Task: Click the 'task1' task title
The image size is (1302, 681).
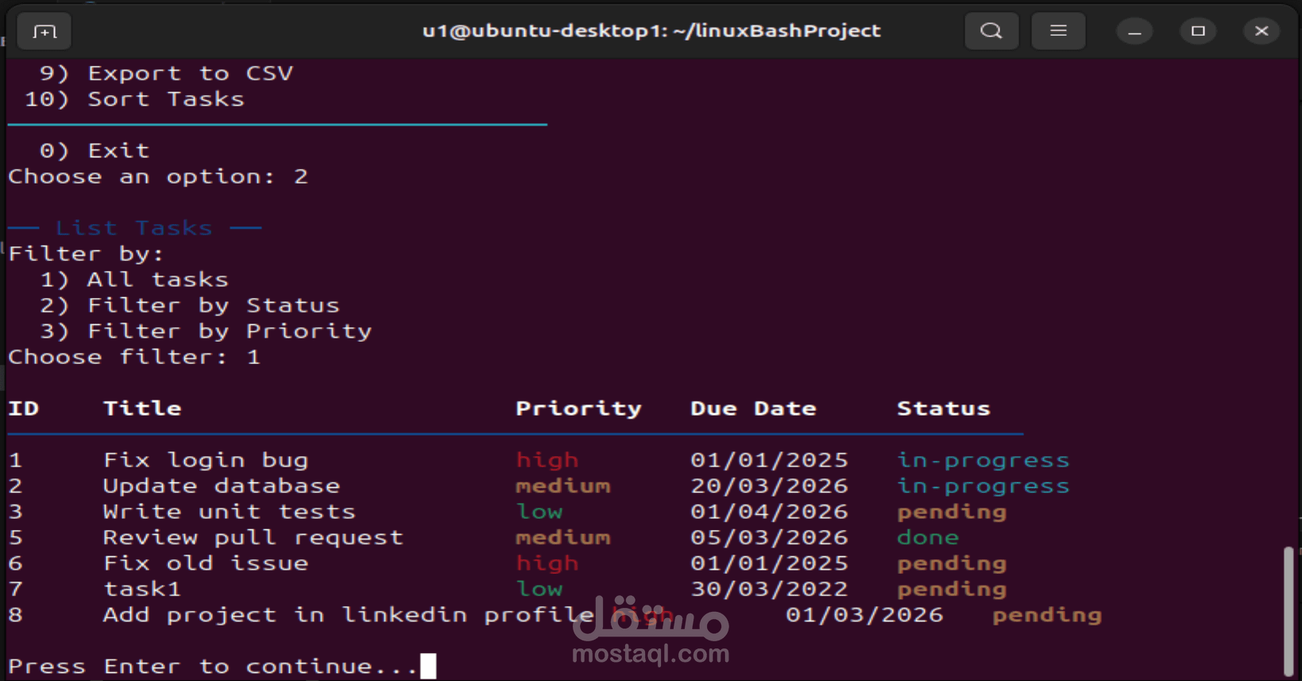Action: [x=142, y=589]
